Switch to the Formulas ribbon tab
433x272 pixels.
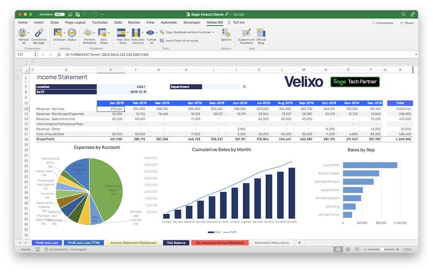click(100, 23)
